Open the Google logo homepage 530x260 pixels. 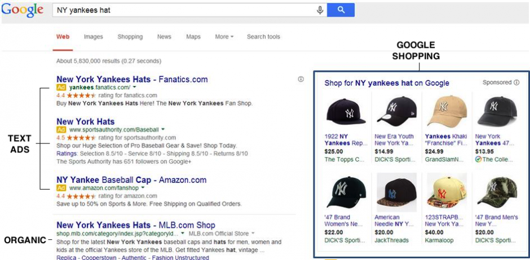(x=22, y=10)
